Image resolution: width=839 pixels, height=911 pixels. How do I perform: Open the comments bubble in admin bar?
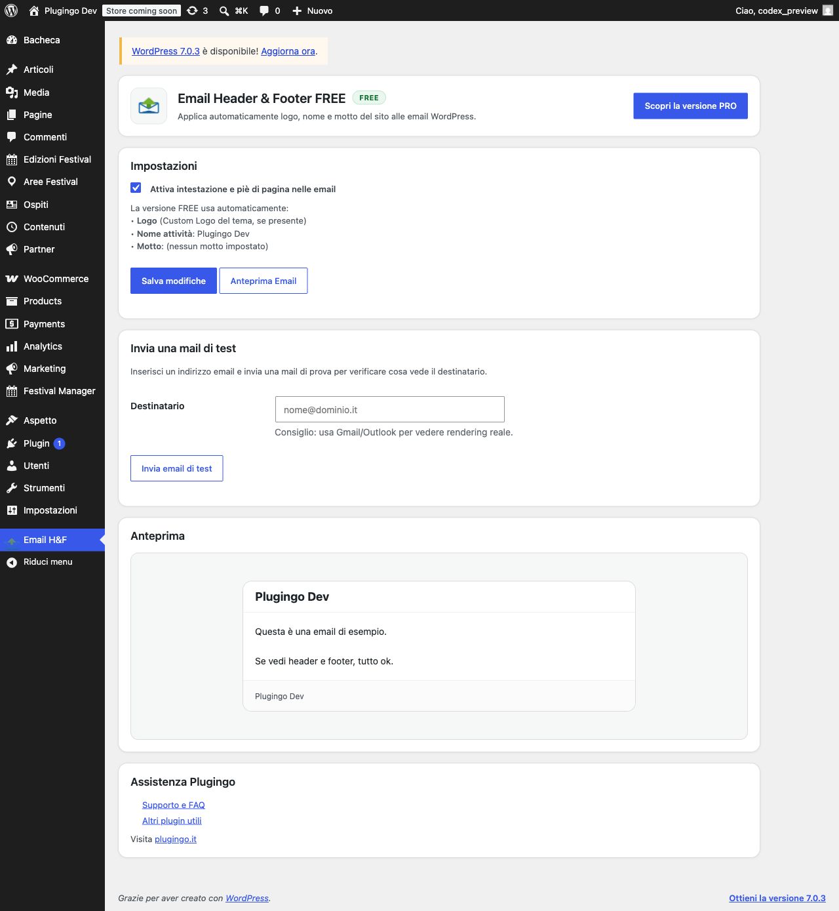point(264,10)
